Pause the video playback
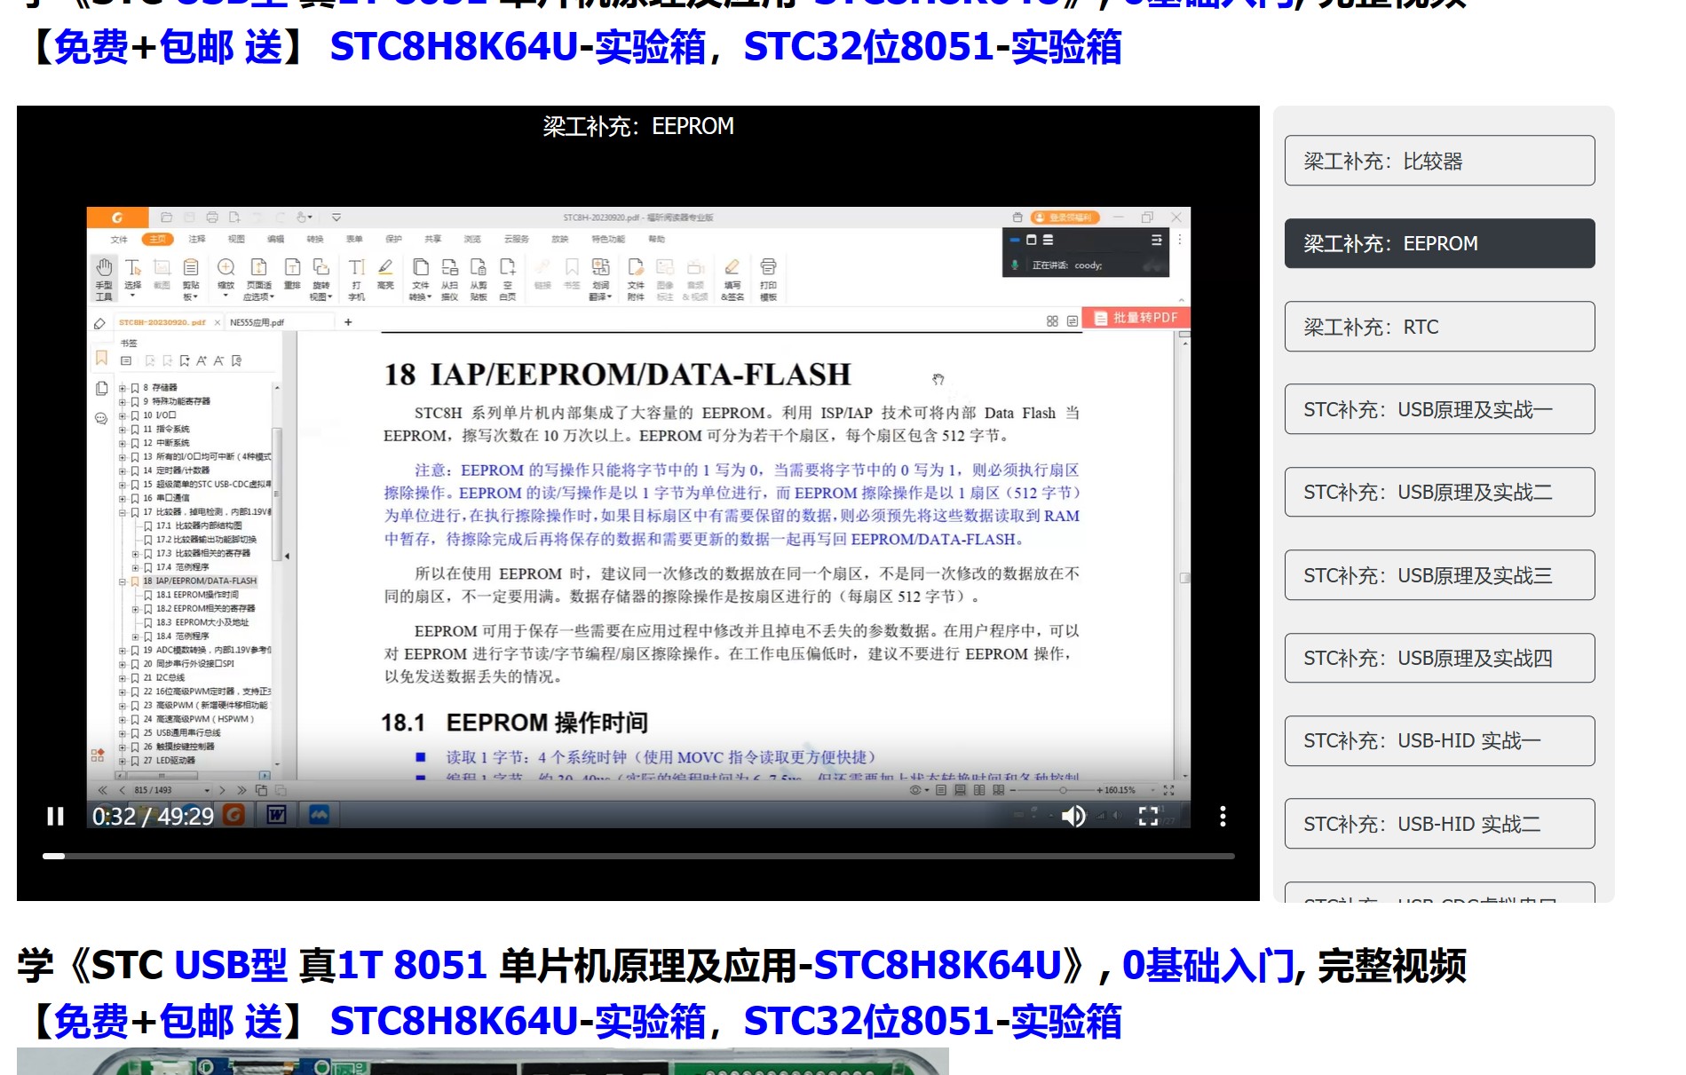 [x=55, y=816]
